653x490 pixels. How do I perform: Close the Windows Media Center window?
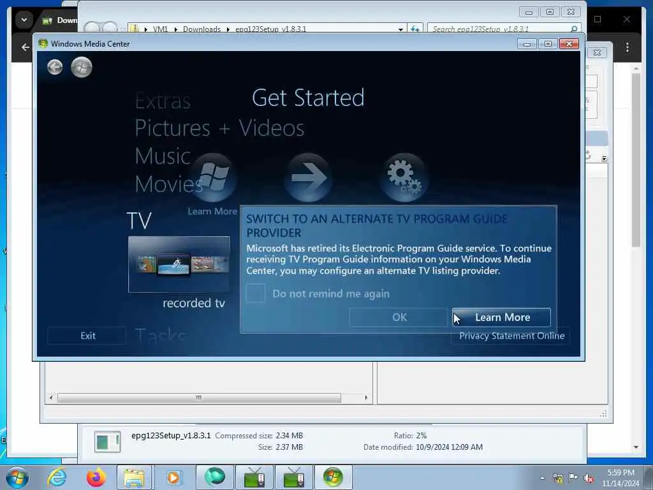[569, 44]
